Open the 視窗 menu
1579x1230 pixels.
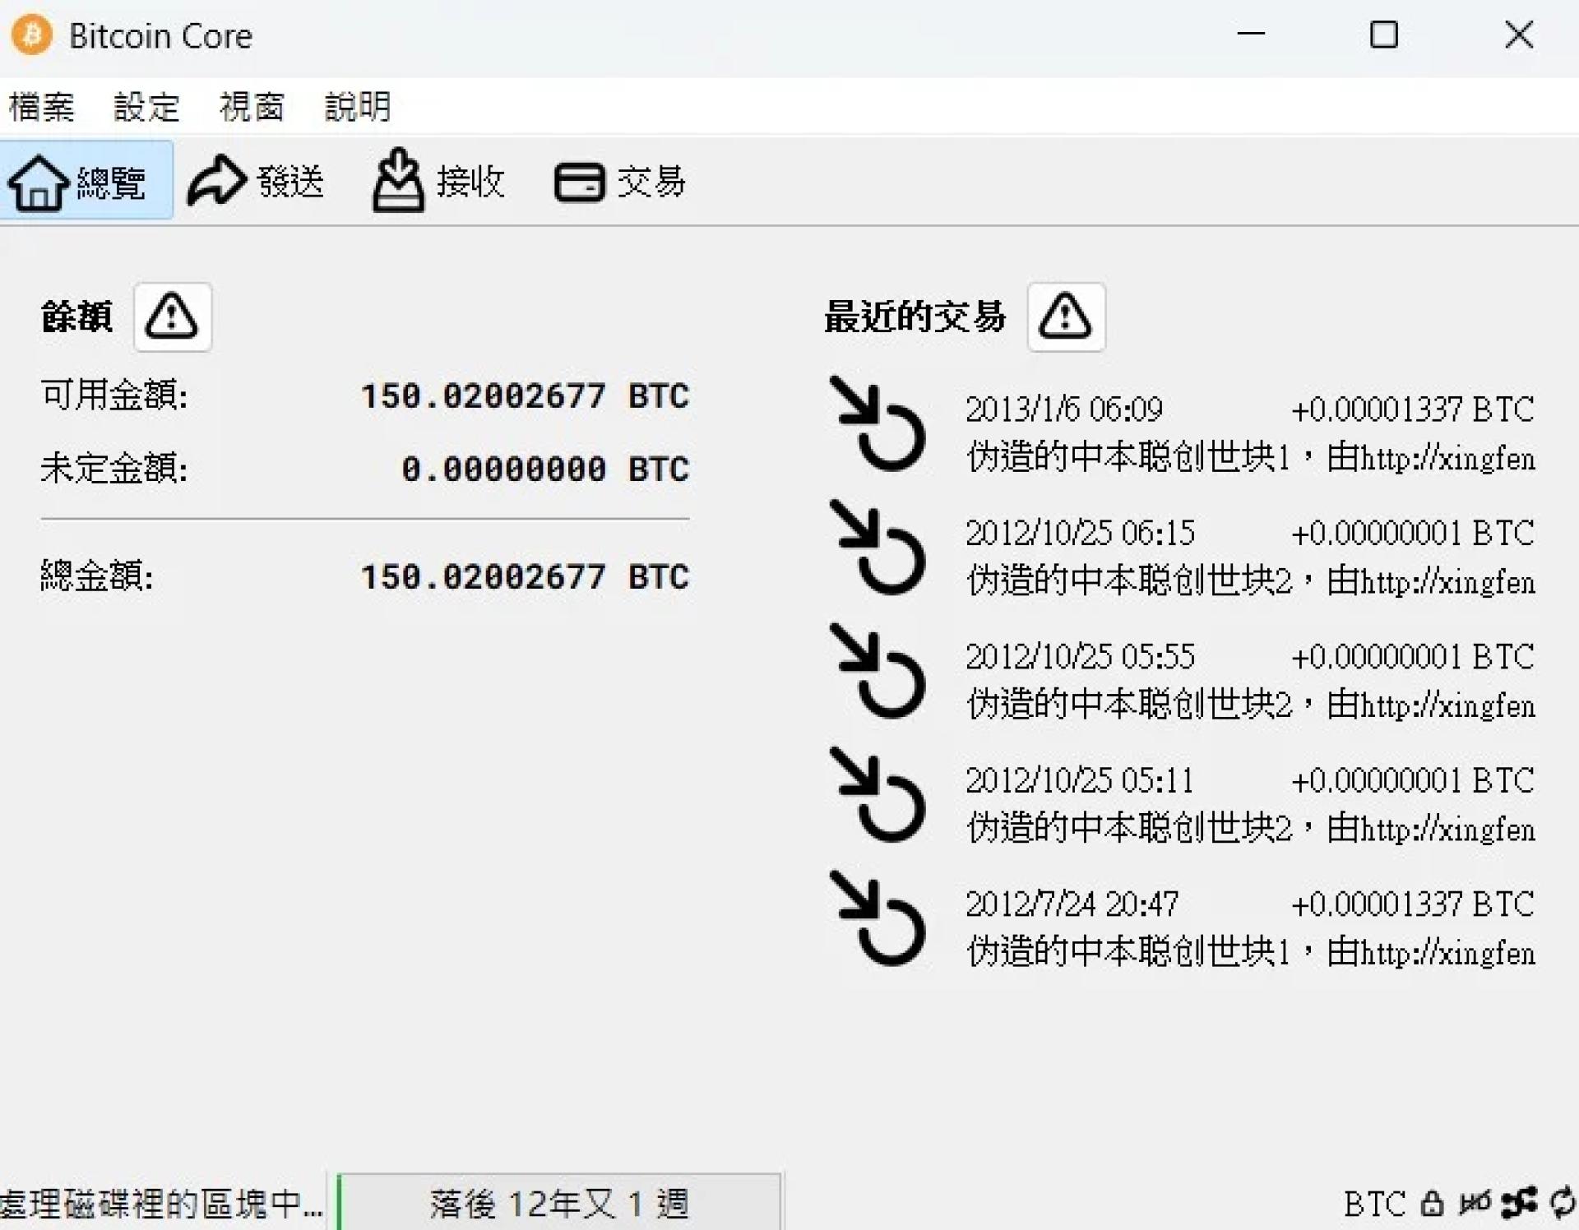[252, 107]
